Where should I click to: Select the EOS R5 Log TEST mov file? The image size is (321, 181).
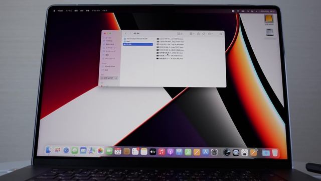click(170, 47)
